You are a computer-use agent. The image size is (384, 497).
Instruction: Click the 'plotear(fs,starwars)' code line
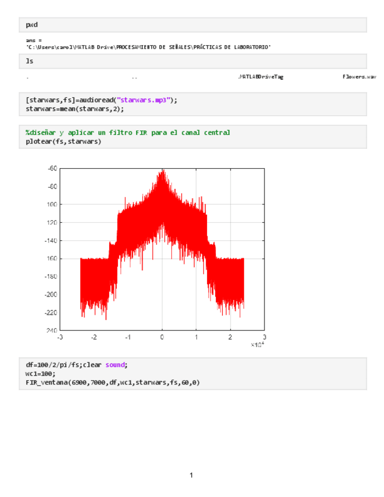63,141
